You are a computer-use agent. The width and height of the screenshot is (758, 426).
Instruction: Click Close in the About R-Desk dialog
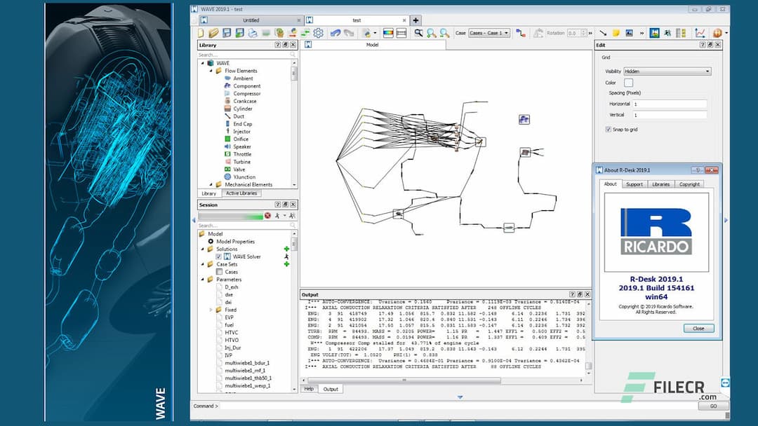pyautogui.click(x=698, y=328)
